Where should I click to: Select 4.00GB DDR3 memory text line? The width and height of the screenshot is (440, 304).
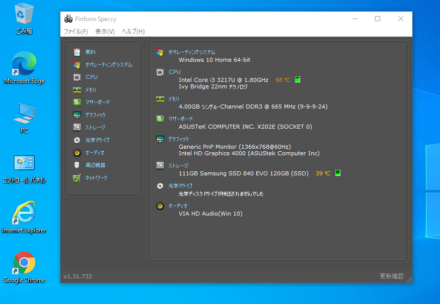tap(253, 107)
